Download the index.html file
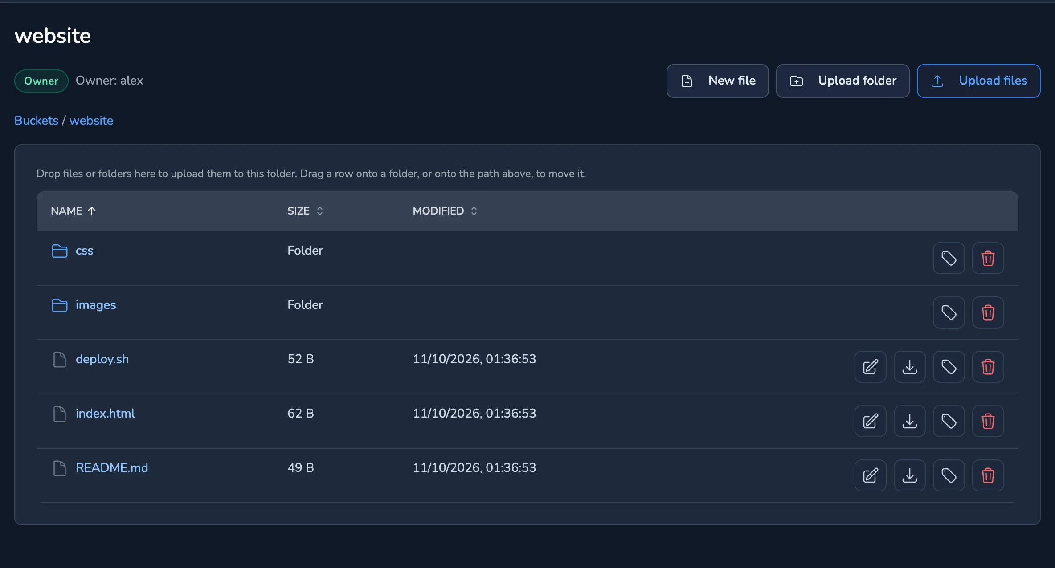The image size is (1055, 568). (x=909, y=421)
